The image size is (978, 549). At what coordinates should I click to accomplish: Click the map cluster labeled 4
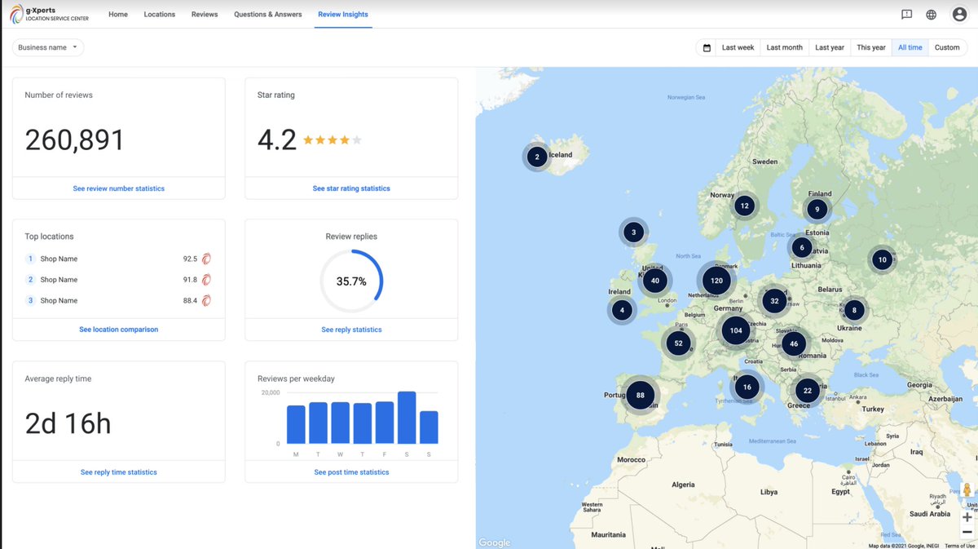[622, 310]
